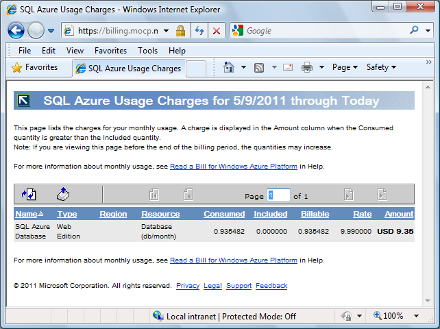Click the Home icon in command bar
The height and width of the screenshot is (329, 440).
(229, 67)
